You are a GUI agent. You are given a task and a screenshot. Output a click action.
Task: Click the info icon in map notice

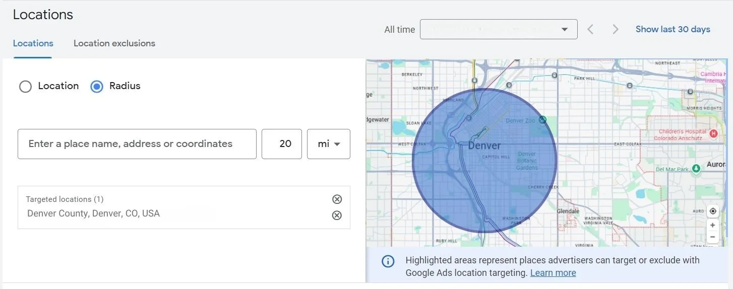tap(388, 261)
